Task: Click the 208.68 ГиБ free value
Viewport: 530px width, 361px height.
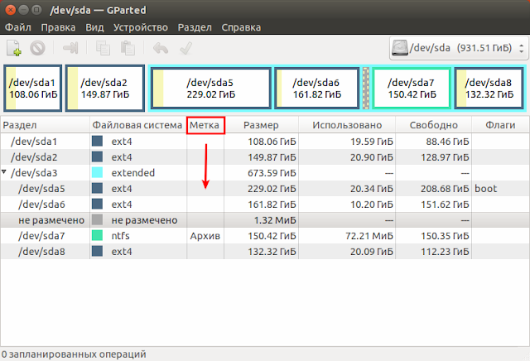Action: click(445, 189)
